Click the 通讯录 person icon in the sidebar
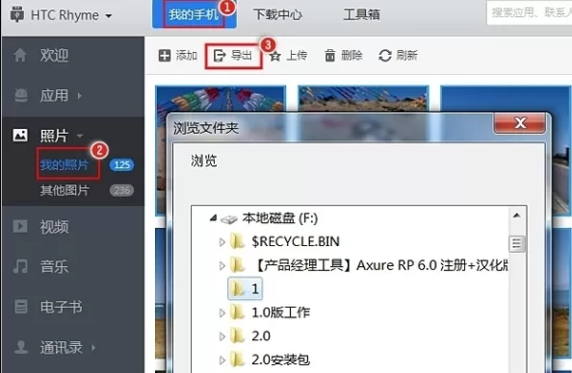 point(21,347)
